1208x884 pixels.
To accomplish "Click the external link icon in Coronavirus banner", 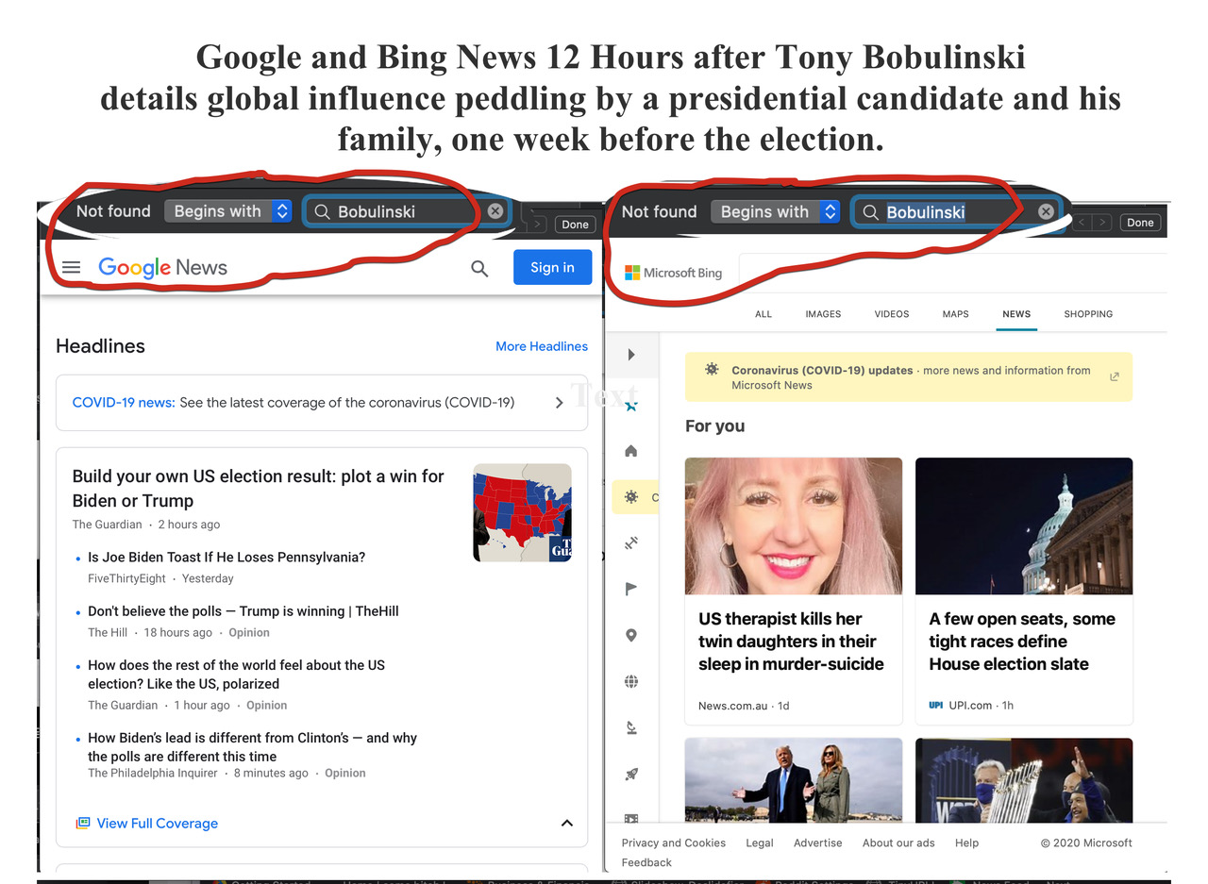I will 1115,376.
